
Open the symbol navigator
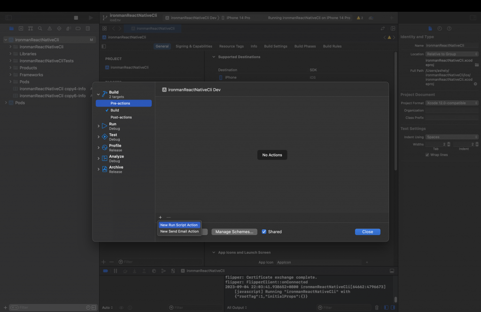tap(31, 29)
